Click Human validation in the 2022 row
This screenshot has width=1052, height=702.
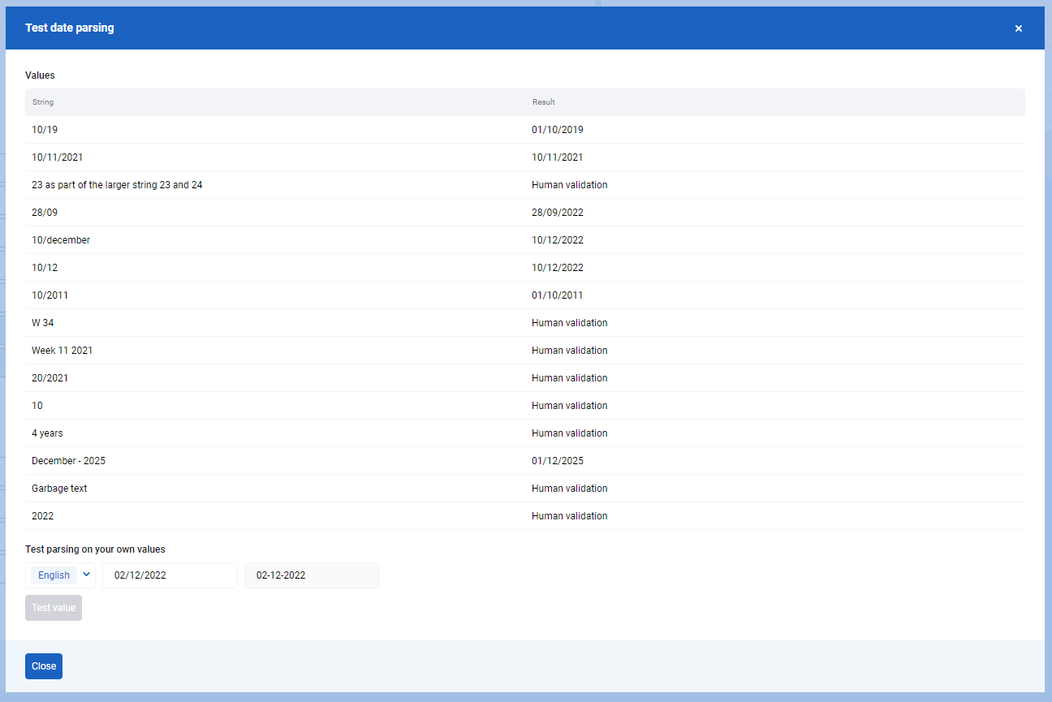(x=570, y=516)
